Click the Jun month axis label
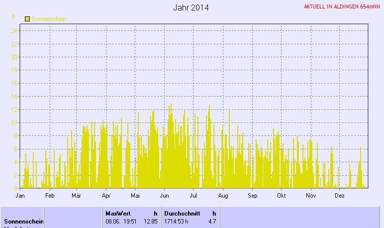The height and width of the screenshot is (228, 384). [165, 196]
